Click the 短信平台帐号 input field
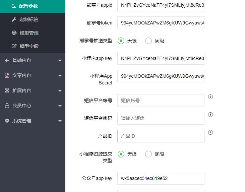245x192 pixels. 161,101
